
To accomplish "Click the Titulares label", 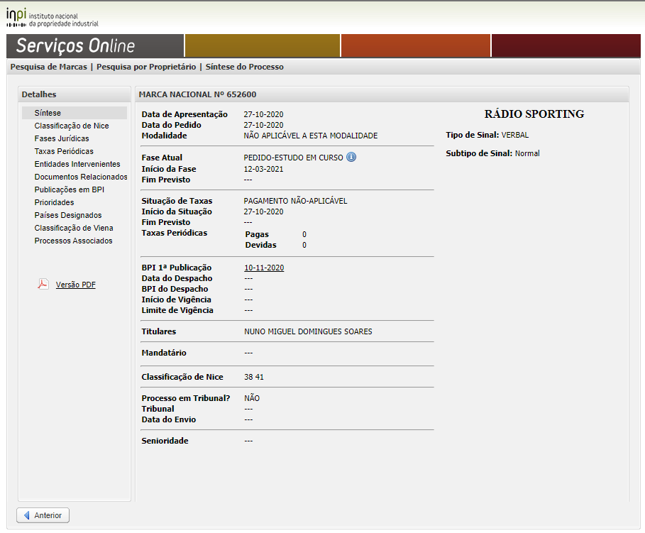I will coord(159,331).
